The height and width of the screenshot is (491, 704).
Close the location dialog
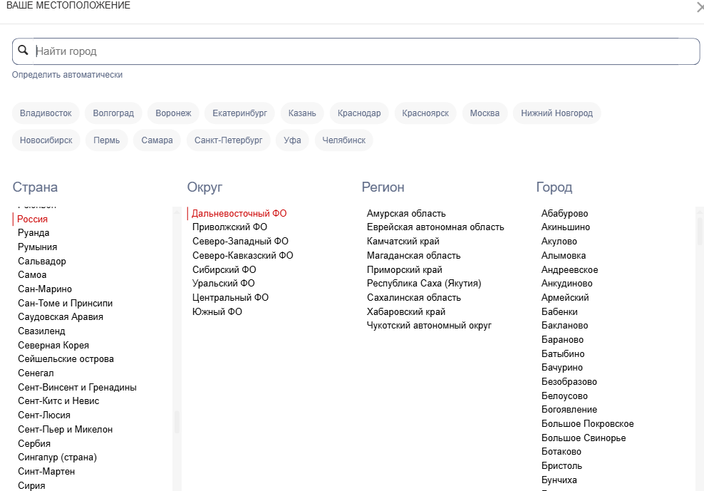click(x=700, y=6)
